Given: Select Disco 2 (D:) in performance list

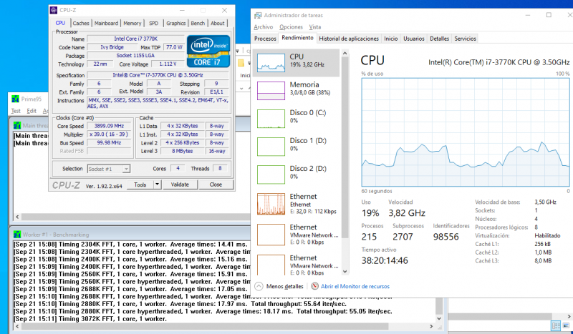Looking at the screenshot, I should tap(296, 175).
